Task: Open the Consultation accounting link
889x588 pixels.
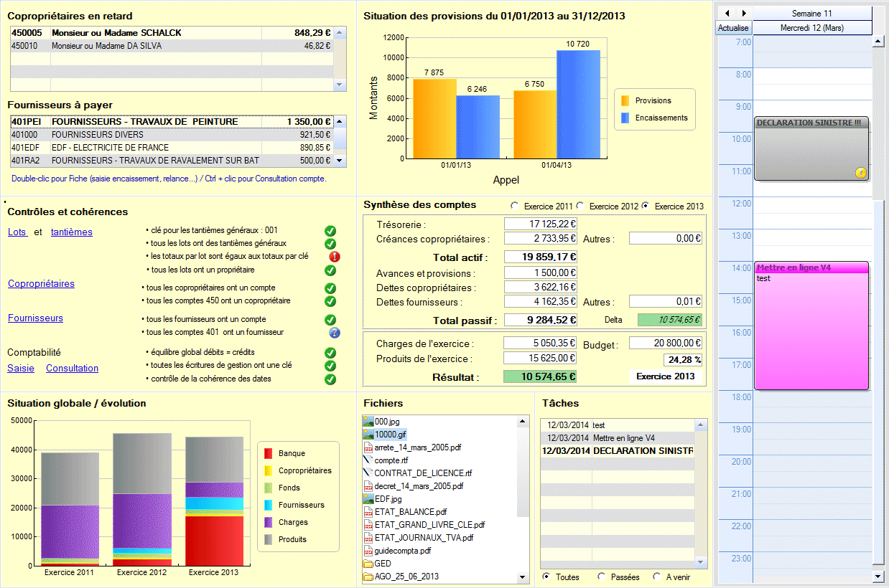Action: pos(72,369)
